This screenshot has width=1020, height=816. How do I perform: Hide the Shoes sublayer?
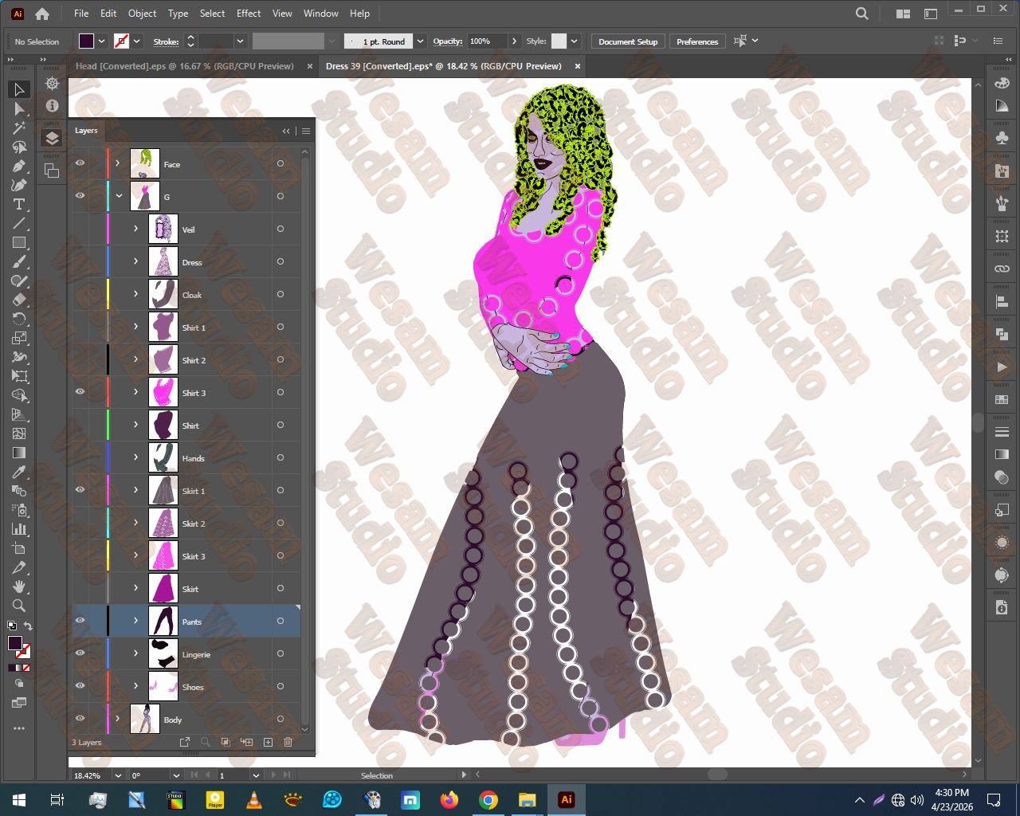(x=80, y=686)
